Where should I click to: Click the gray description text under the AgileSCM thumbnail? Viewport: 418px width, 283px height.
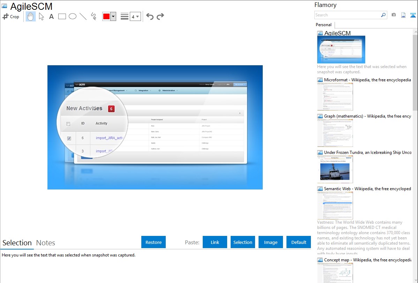click(x=362, y=69)
